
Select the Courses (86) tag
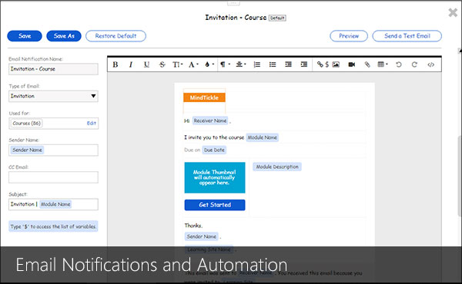tap(26, 124)
